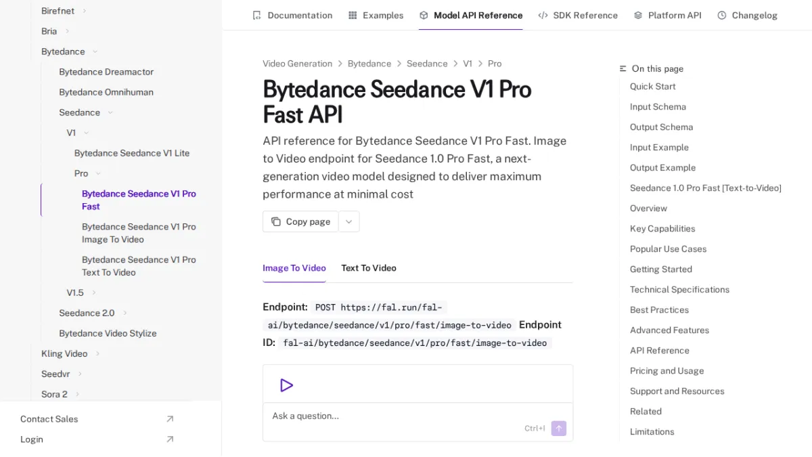The height and width of the screenshot is (457, 812).
Task: Submit question with the send arrow button
Action: click(559, 428)
